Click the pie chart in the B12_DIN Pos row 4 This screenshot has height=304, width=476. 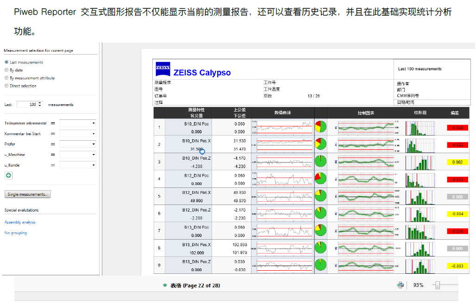320,179
